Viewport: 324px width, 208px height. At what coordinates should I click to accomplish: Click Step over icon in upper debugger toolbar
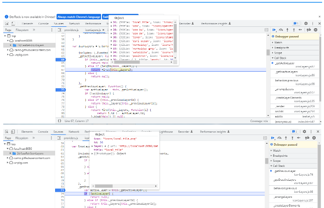(281, 30)
